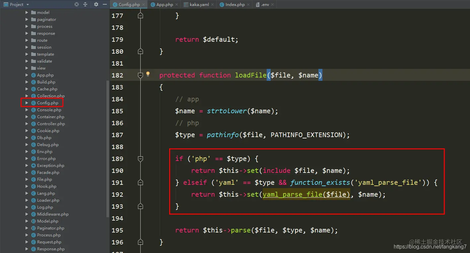Expand the session folder
The width and height of the screenshot is (470, 253).
point(27,47)
